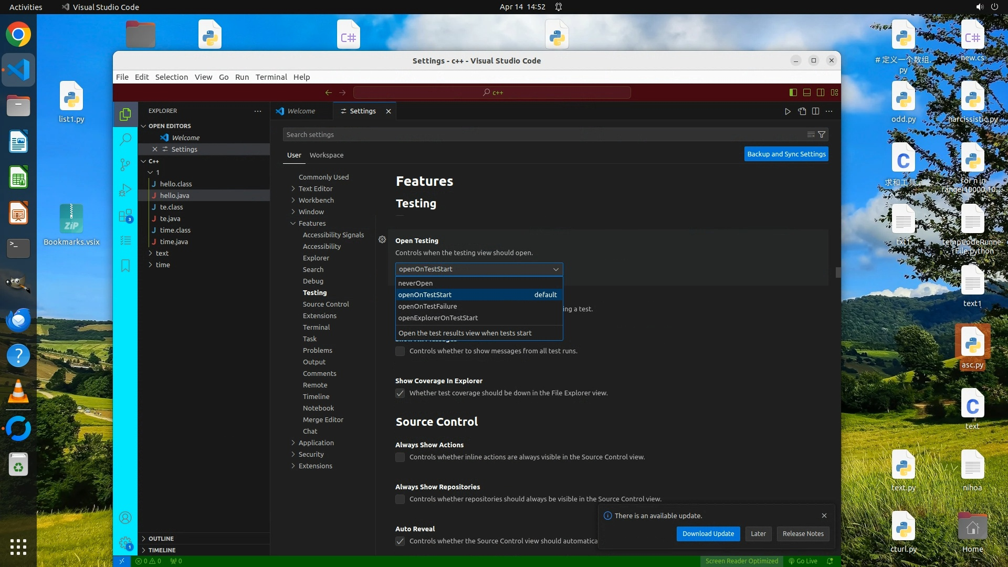
Task: Click Backup and Sync Settings button
Action: pyautogui.click(x=786, y=154)
